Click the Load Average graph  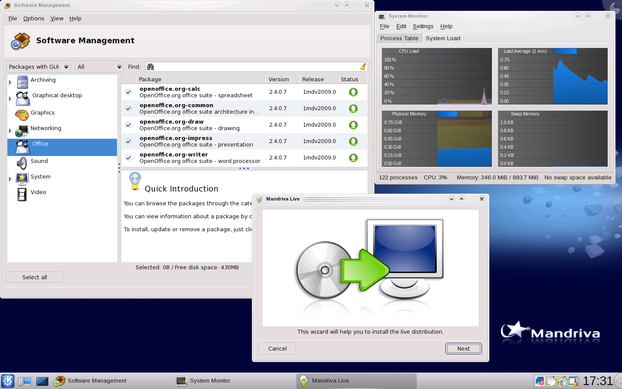(553, 76)
